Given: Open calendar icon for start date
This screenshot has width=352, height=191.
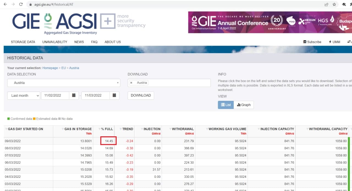Looking at the screenshot, I should (74, 95).
